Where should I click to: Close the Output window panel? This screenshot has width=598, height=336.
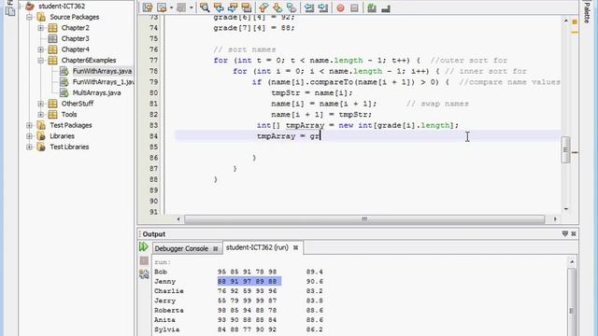(x=574, y=234)
